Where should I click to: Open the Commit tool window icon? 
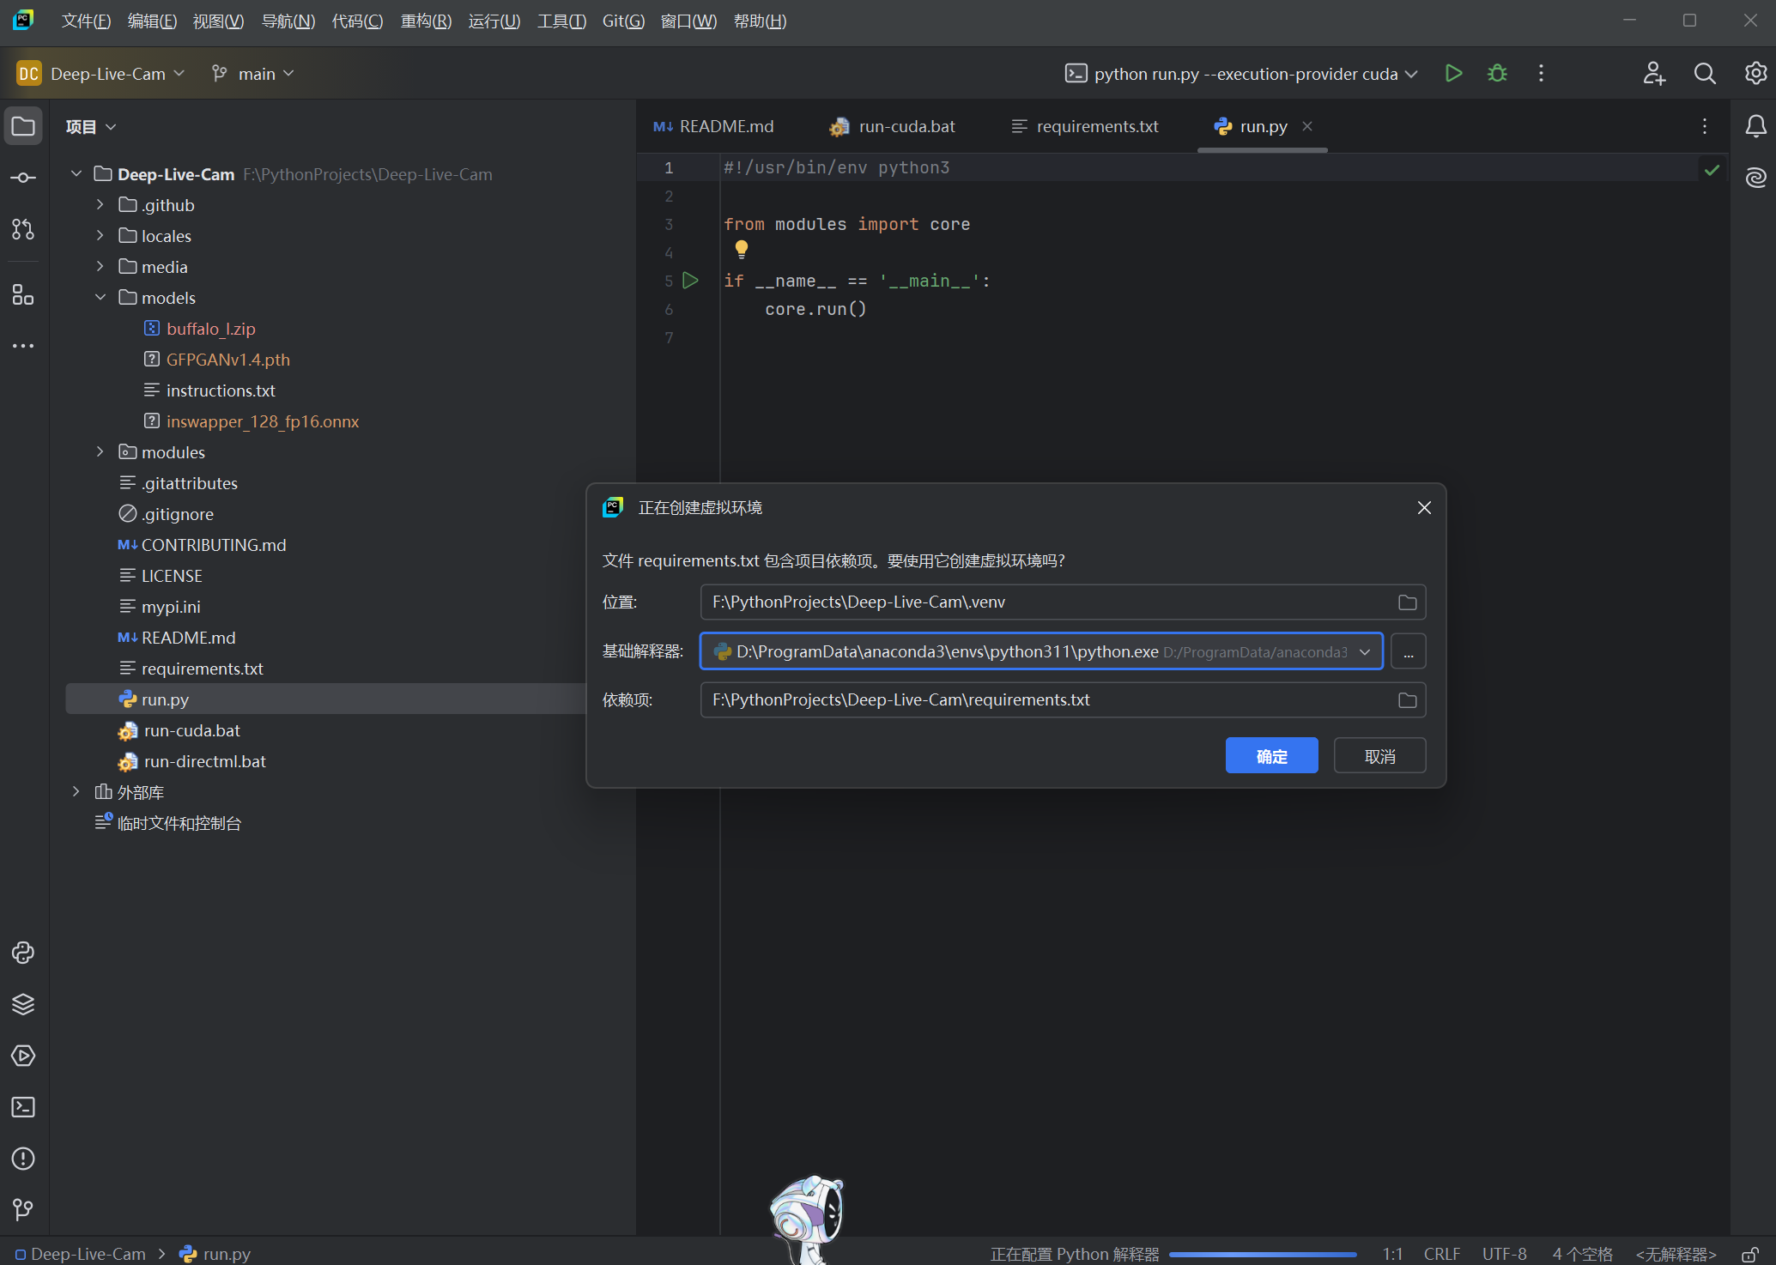(23, 178)
